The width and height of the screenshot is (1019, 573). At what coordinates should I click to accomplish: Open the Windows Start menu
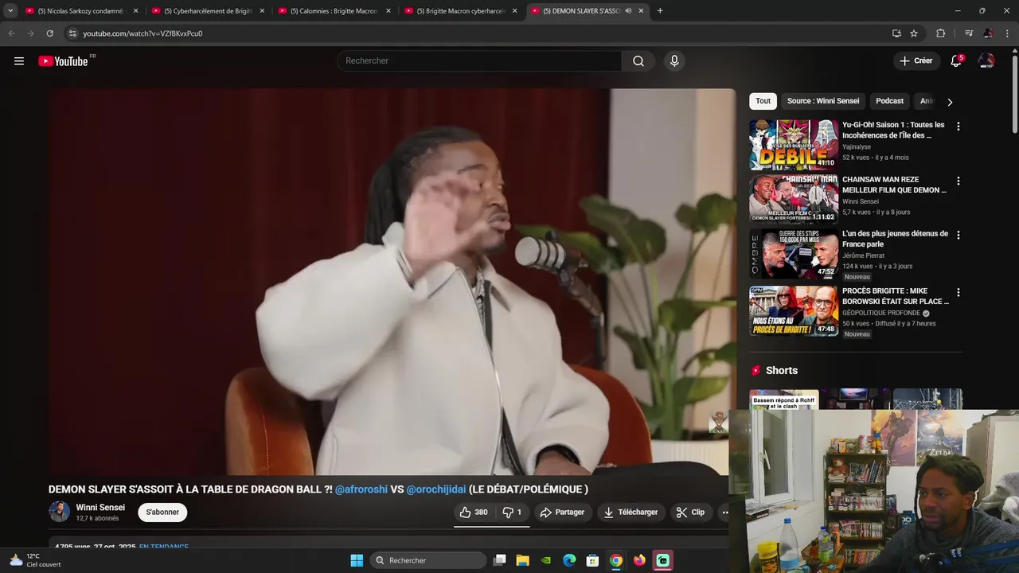(357, 560)
